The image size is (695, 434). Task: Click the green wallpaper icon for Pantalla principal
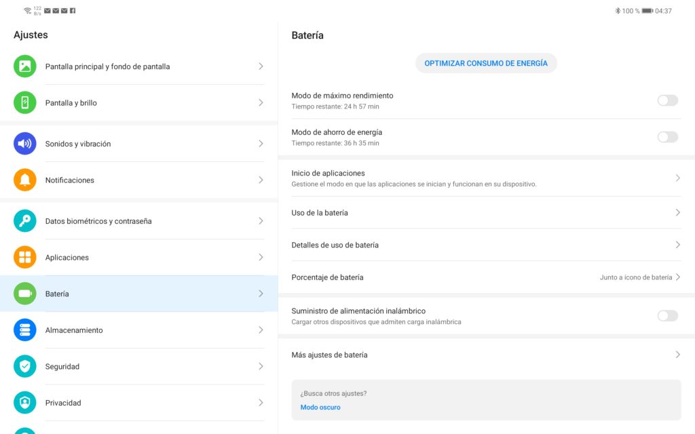point(25,66)
